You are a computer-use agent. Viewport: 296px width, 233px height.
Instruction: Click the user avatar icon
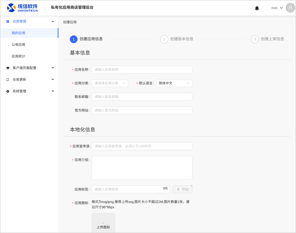pos(290,8)
